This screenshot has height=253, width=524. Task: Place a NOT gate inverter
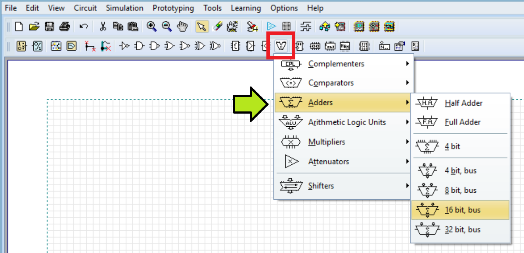(125, 46)
